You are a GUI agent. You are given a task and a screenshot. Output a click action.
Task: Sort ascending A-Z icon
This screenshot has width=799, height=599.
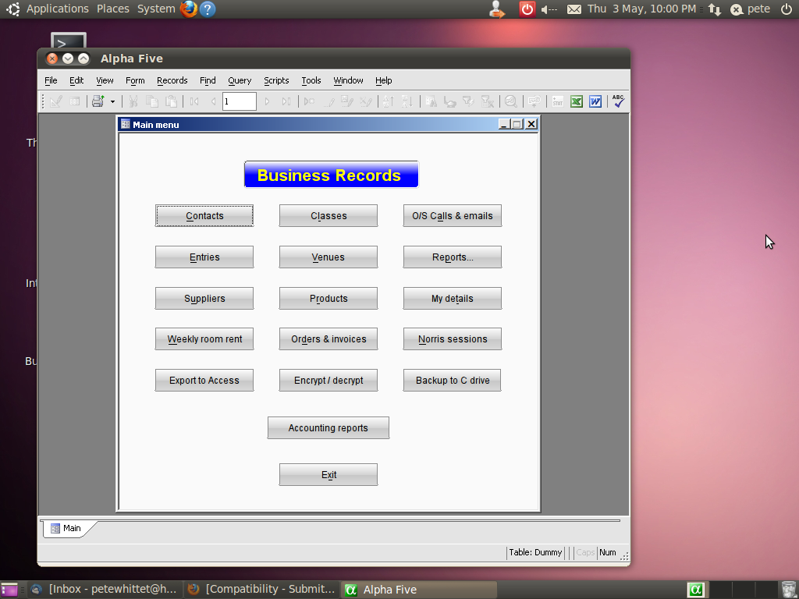tap(389, 101)
